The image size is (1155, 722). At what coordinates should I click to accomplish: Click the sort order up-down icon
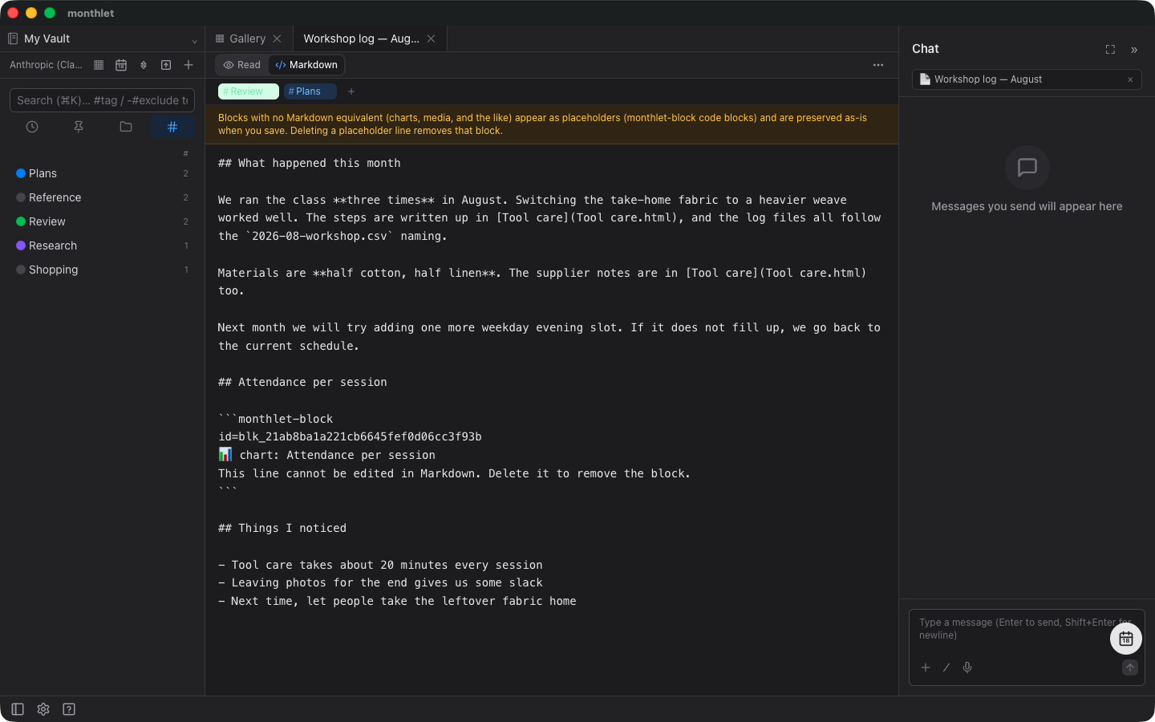coord(144,65)
